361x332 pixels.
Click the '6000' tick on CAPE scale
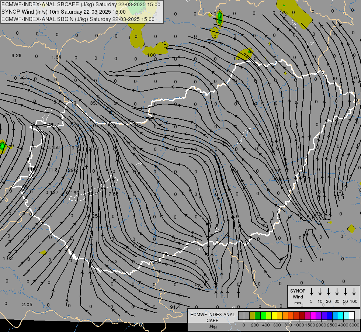(x=354, y=325)
